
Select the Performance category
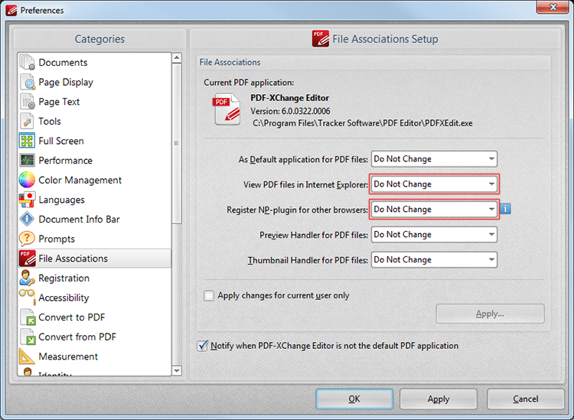94,160
